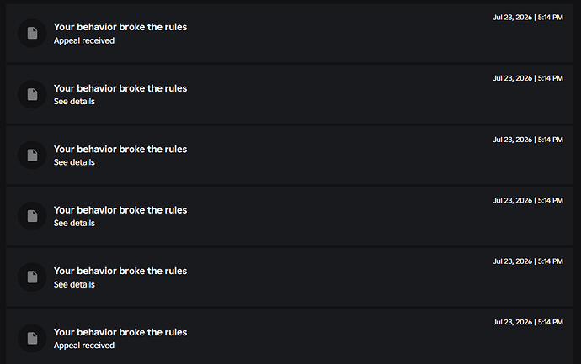The height and width of the screenshot is (364, 581).
Task: Open 'Appeal received' in the bottom notification
Action: [x=84, y=346]
